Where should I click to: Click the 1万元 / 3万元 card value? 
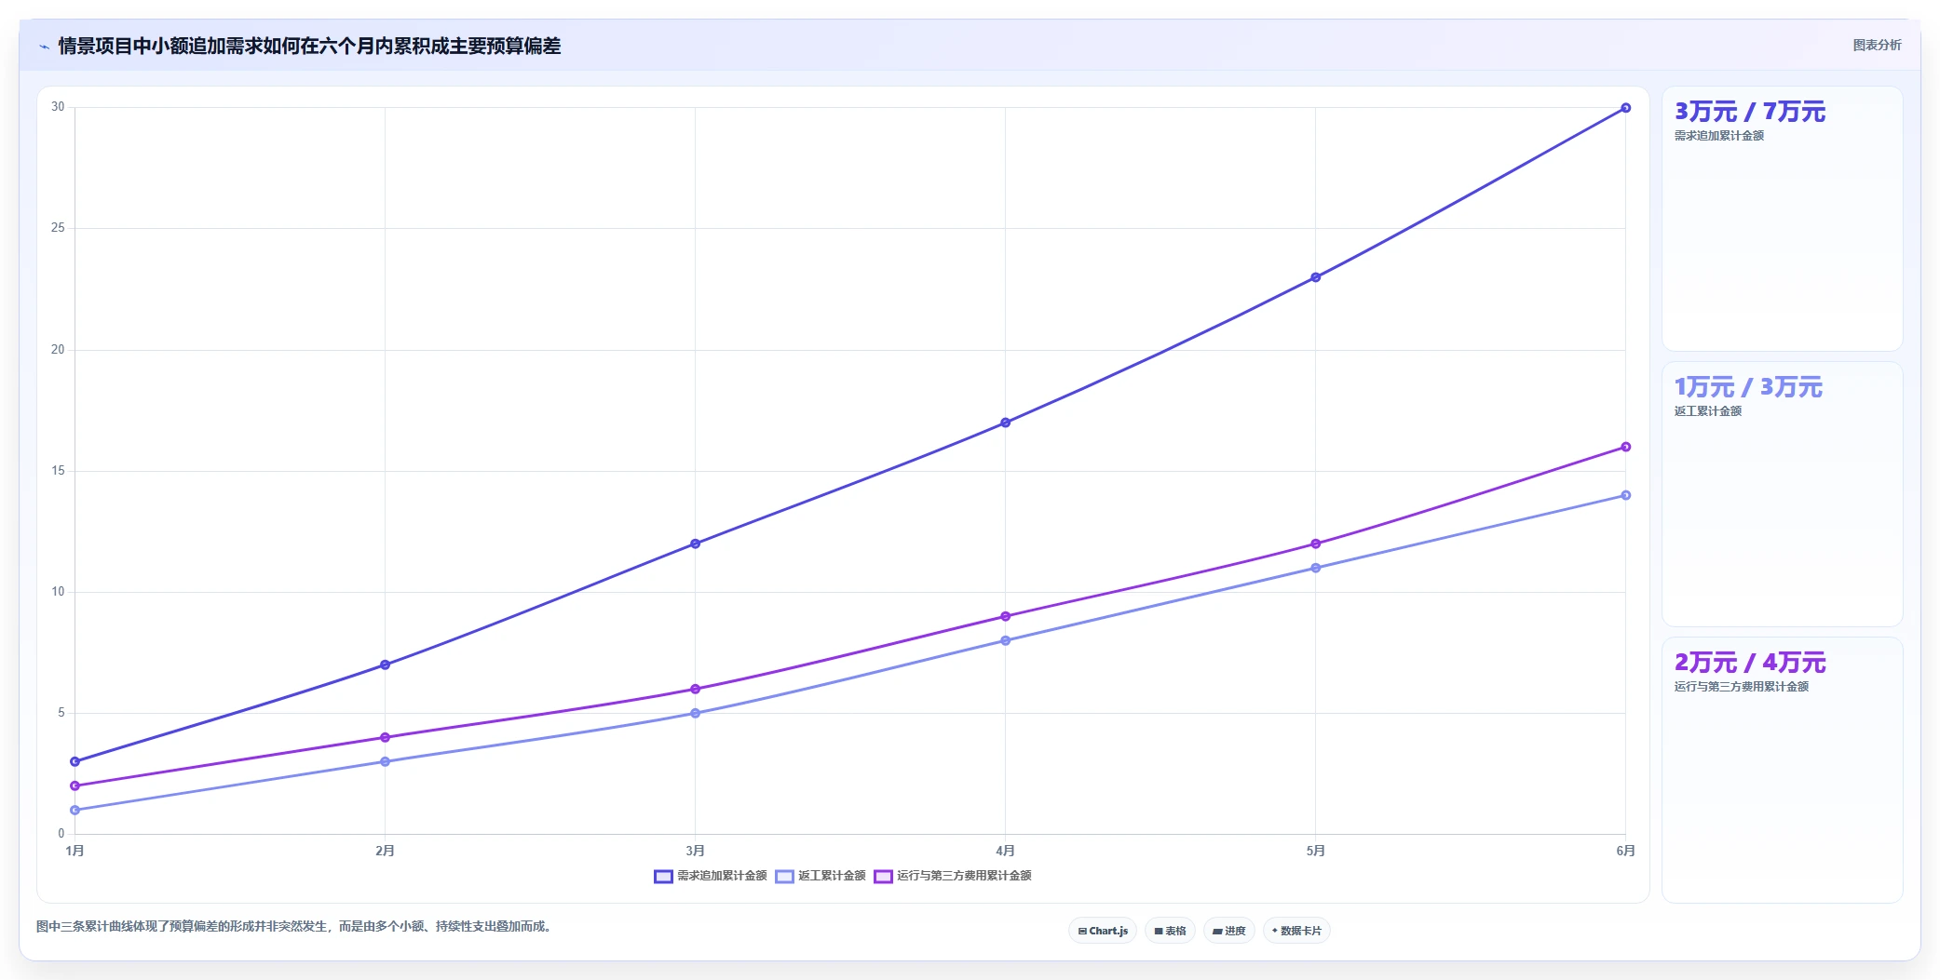click(1747, 387)
